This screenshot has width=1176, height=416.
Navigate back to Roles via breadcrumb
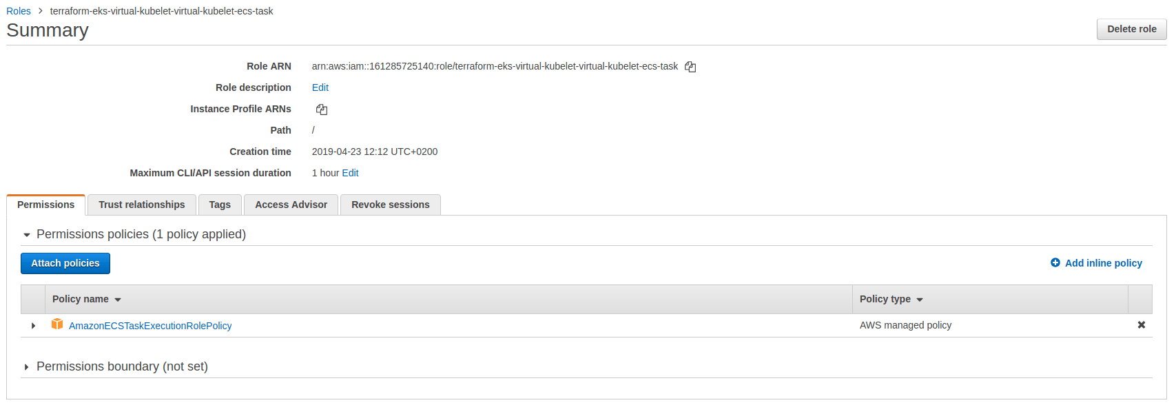(x=19, y=11)
